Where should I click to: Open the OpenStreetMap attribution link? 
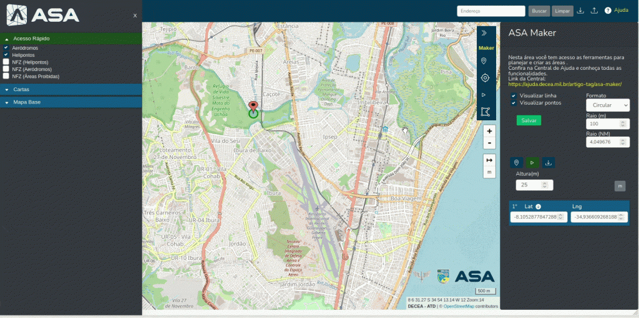pyautogui.click(x=459, y=306)
